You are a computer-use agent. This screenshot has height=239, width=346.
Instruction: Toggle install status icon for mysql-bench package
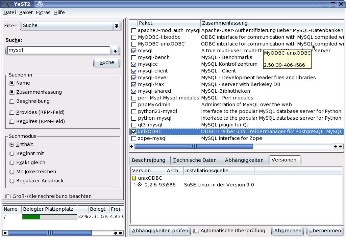pos(134,58)
